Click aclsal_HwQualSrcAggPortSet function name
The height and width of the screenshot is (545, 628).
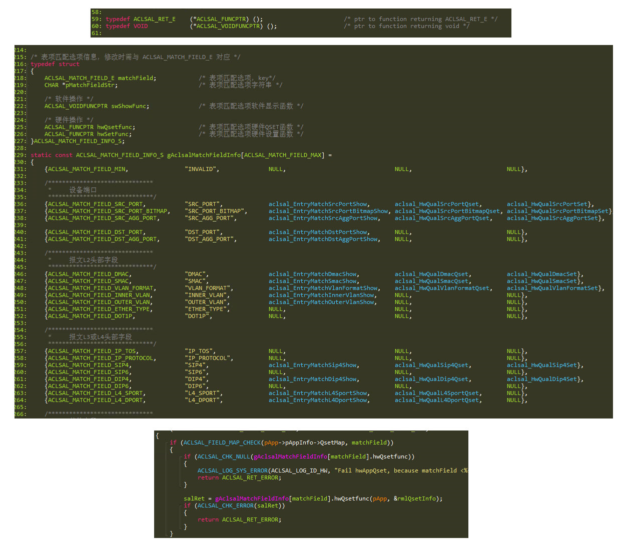click(x=552, y=218)
